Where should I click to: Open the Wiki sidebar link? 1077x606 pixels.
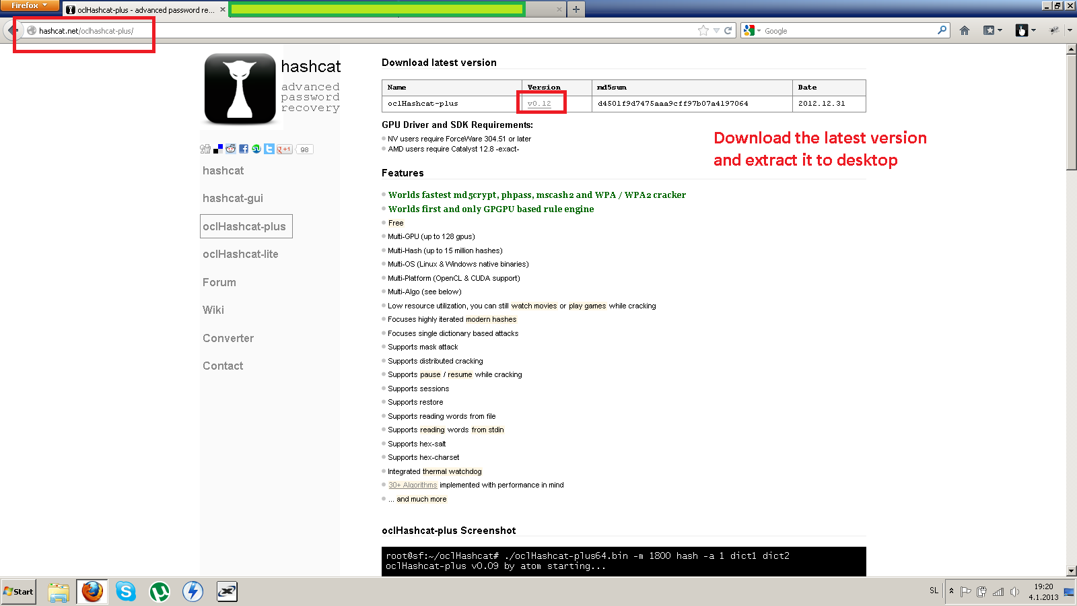tap(213, 310)
